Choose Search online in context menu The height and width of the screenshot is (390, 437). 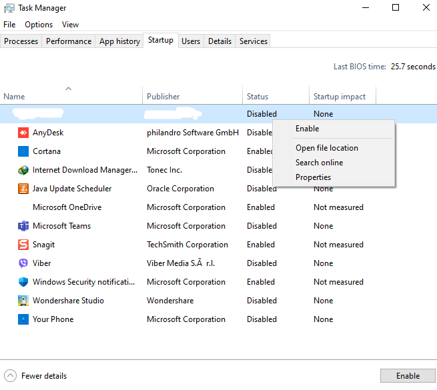(x=334, y=163)
